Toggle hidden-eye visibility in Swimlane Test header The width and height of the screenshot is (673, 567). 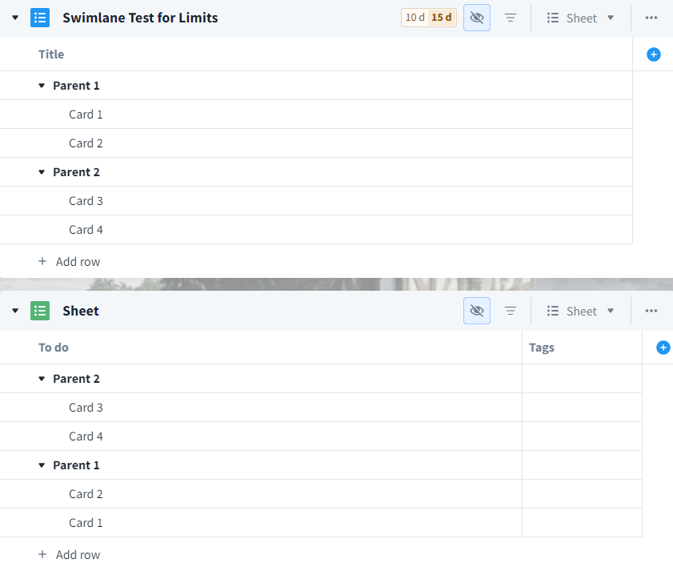tap(477, 18)
